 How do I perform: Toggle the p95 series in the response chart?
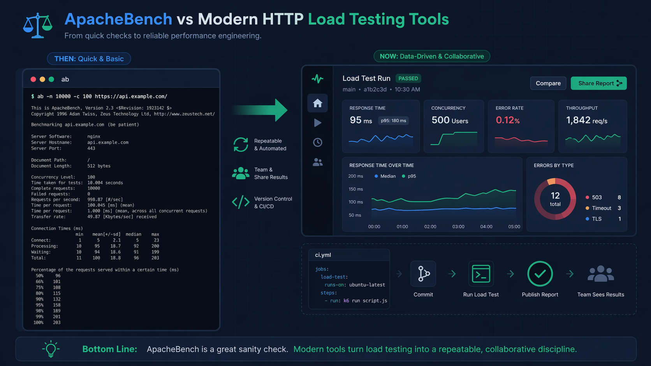(x=409, y=176)
